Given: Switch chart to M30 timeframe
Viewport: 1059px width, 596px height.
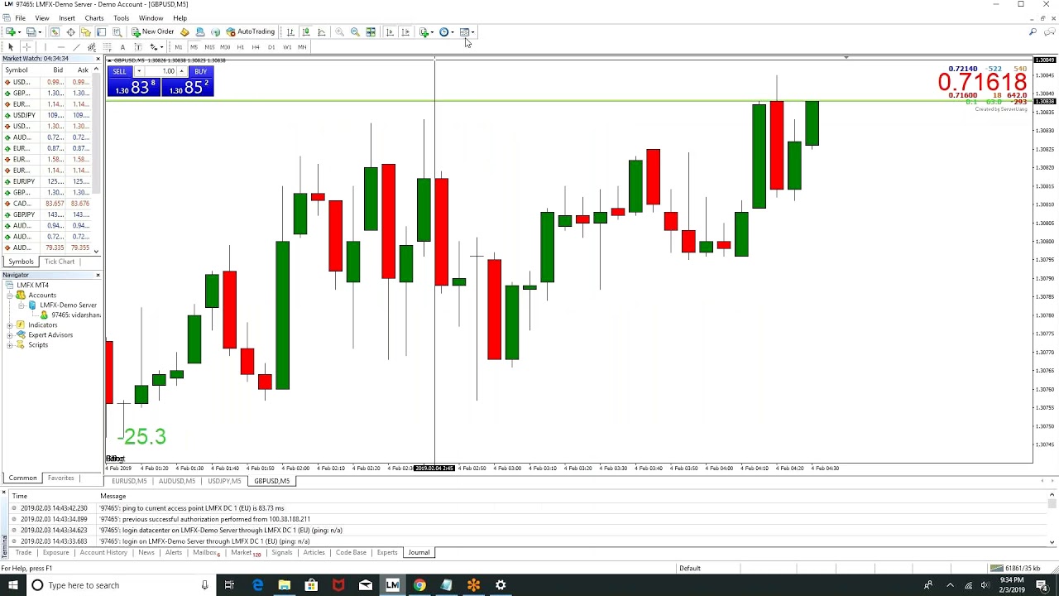Looking at the screenshot, I should [225, 46].
